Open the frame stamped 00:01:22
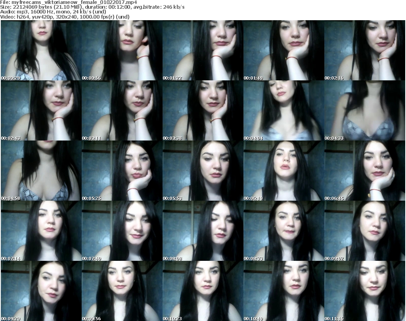The height and width of the screenshot is (321, 406). coord(203,50)
